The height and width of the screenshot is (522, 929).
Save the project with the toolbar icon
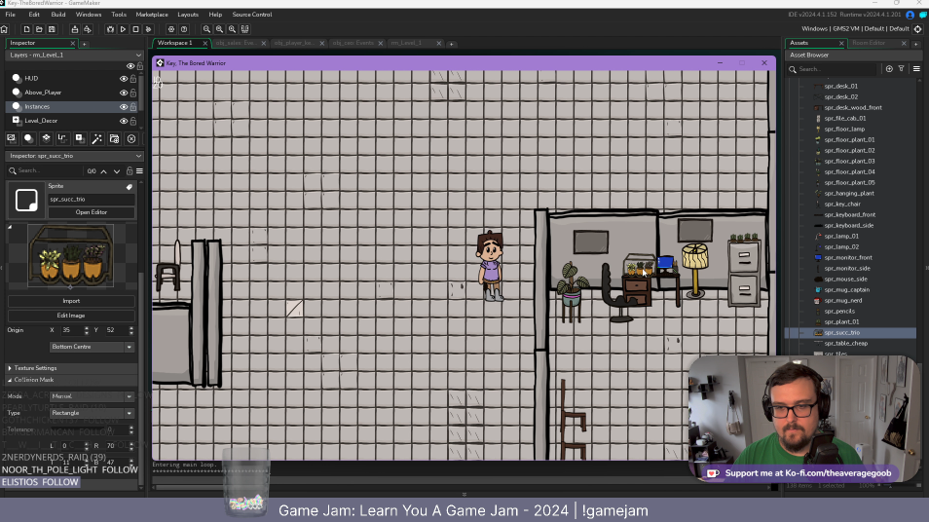[52, 29]
